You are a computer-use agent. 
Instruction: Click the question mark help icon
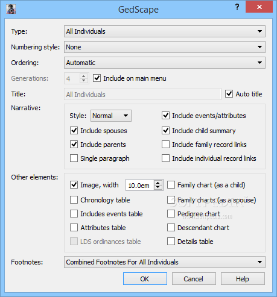(x=237, y=7)
